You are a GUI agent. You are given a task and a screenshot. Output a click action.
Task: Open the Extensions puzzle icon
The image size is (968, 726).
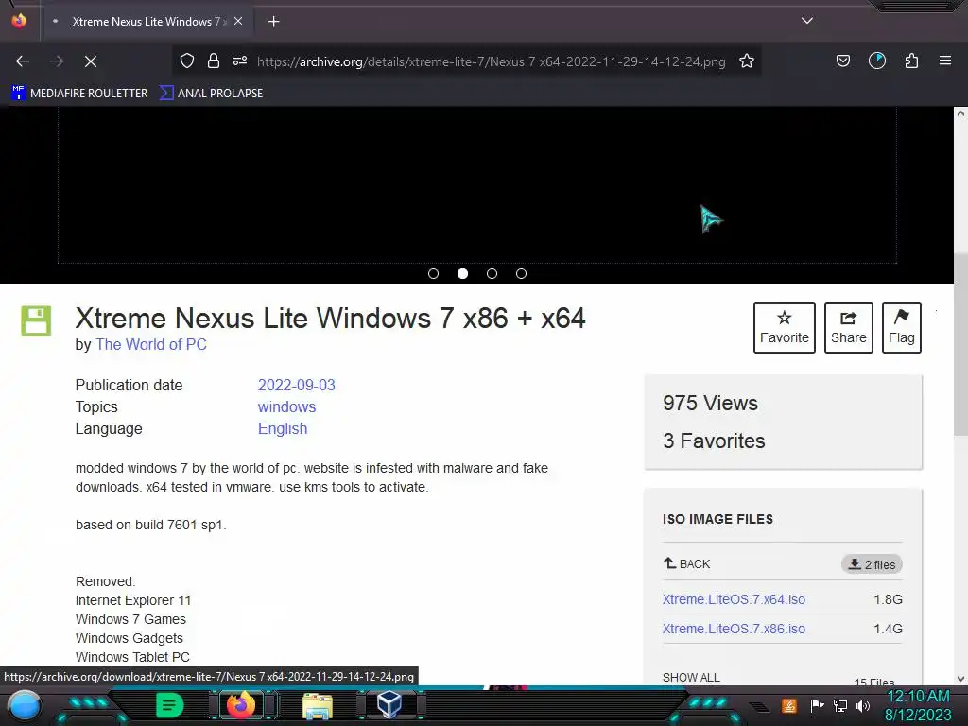pyautogui.click(x=912, y=60)
